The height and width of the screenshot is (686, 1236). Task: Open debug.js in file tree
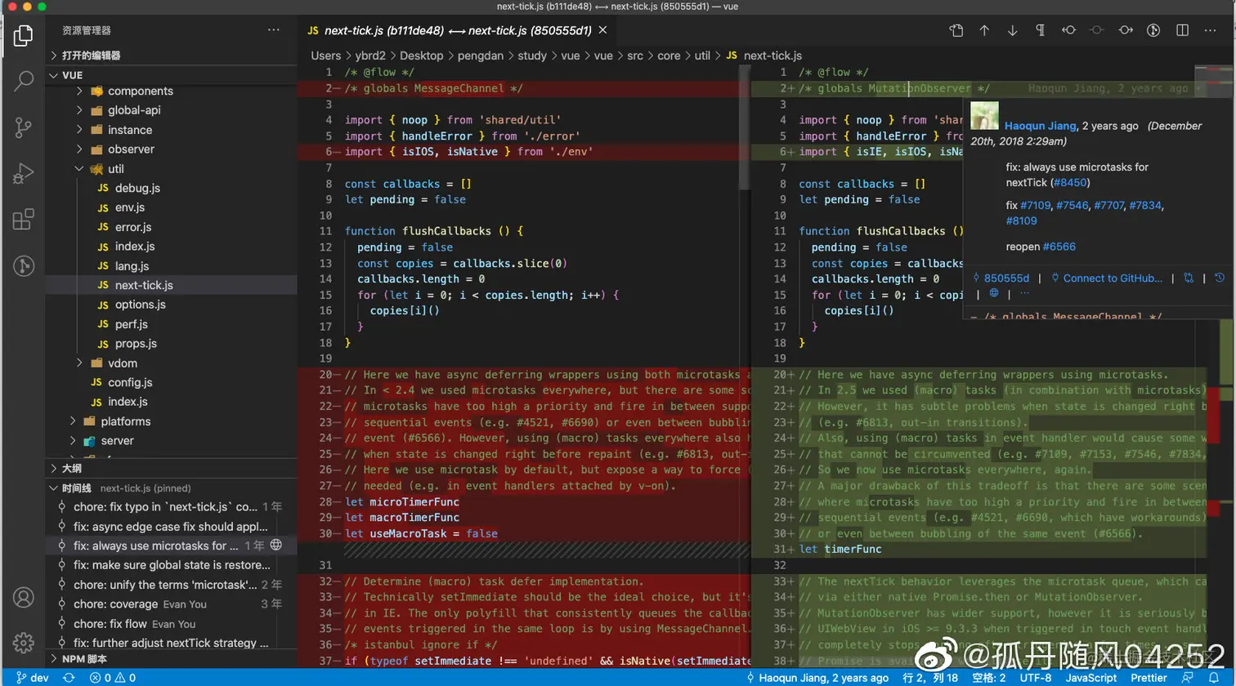tap(171, 188)
